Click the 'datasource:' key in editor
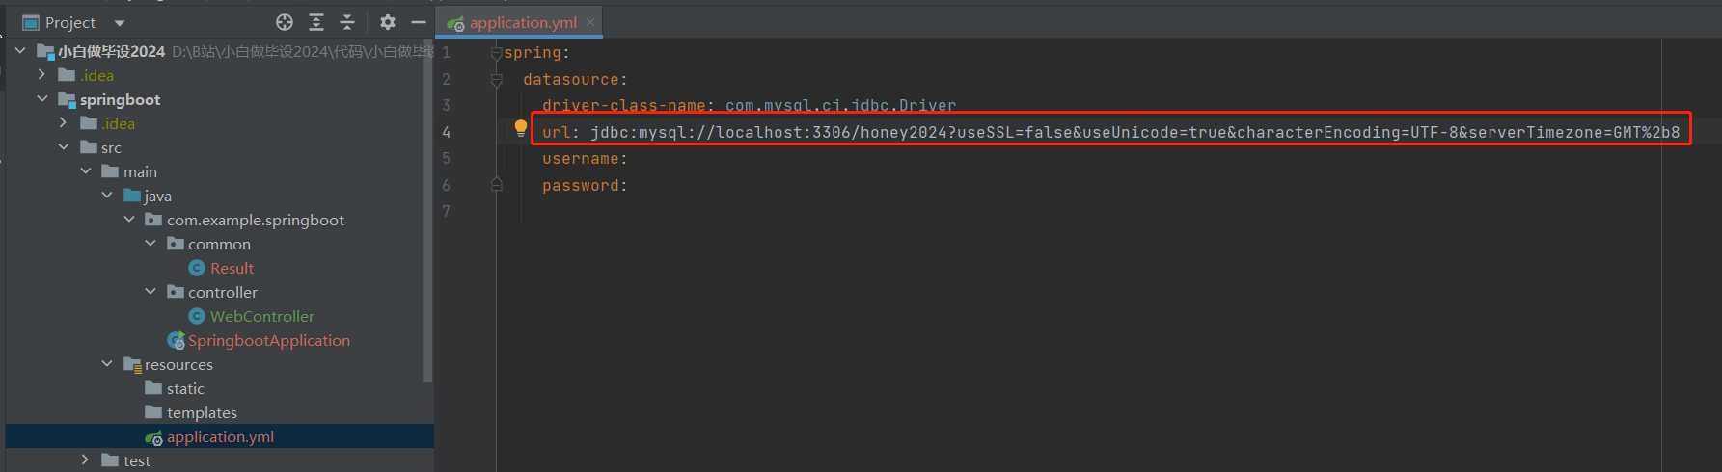Viewport: 1722px width, 472px height. [x=575, y=80]
